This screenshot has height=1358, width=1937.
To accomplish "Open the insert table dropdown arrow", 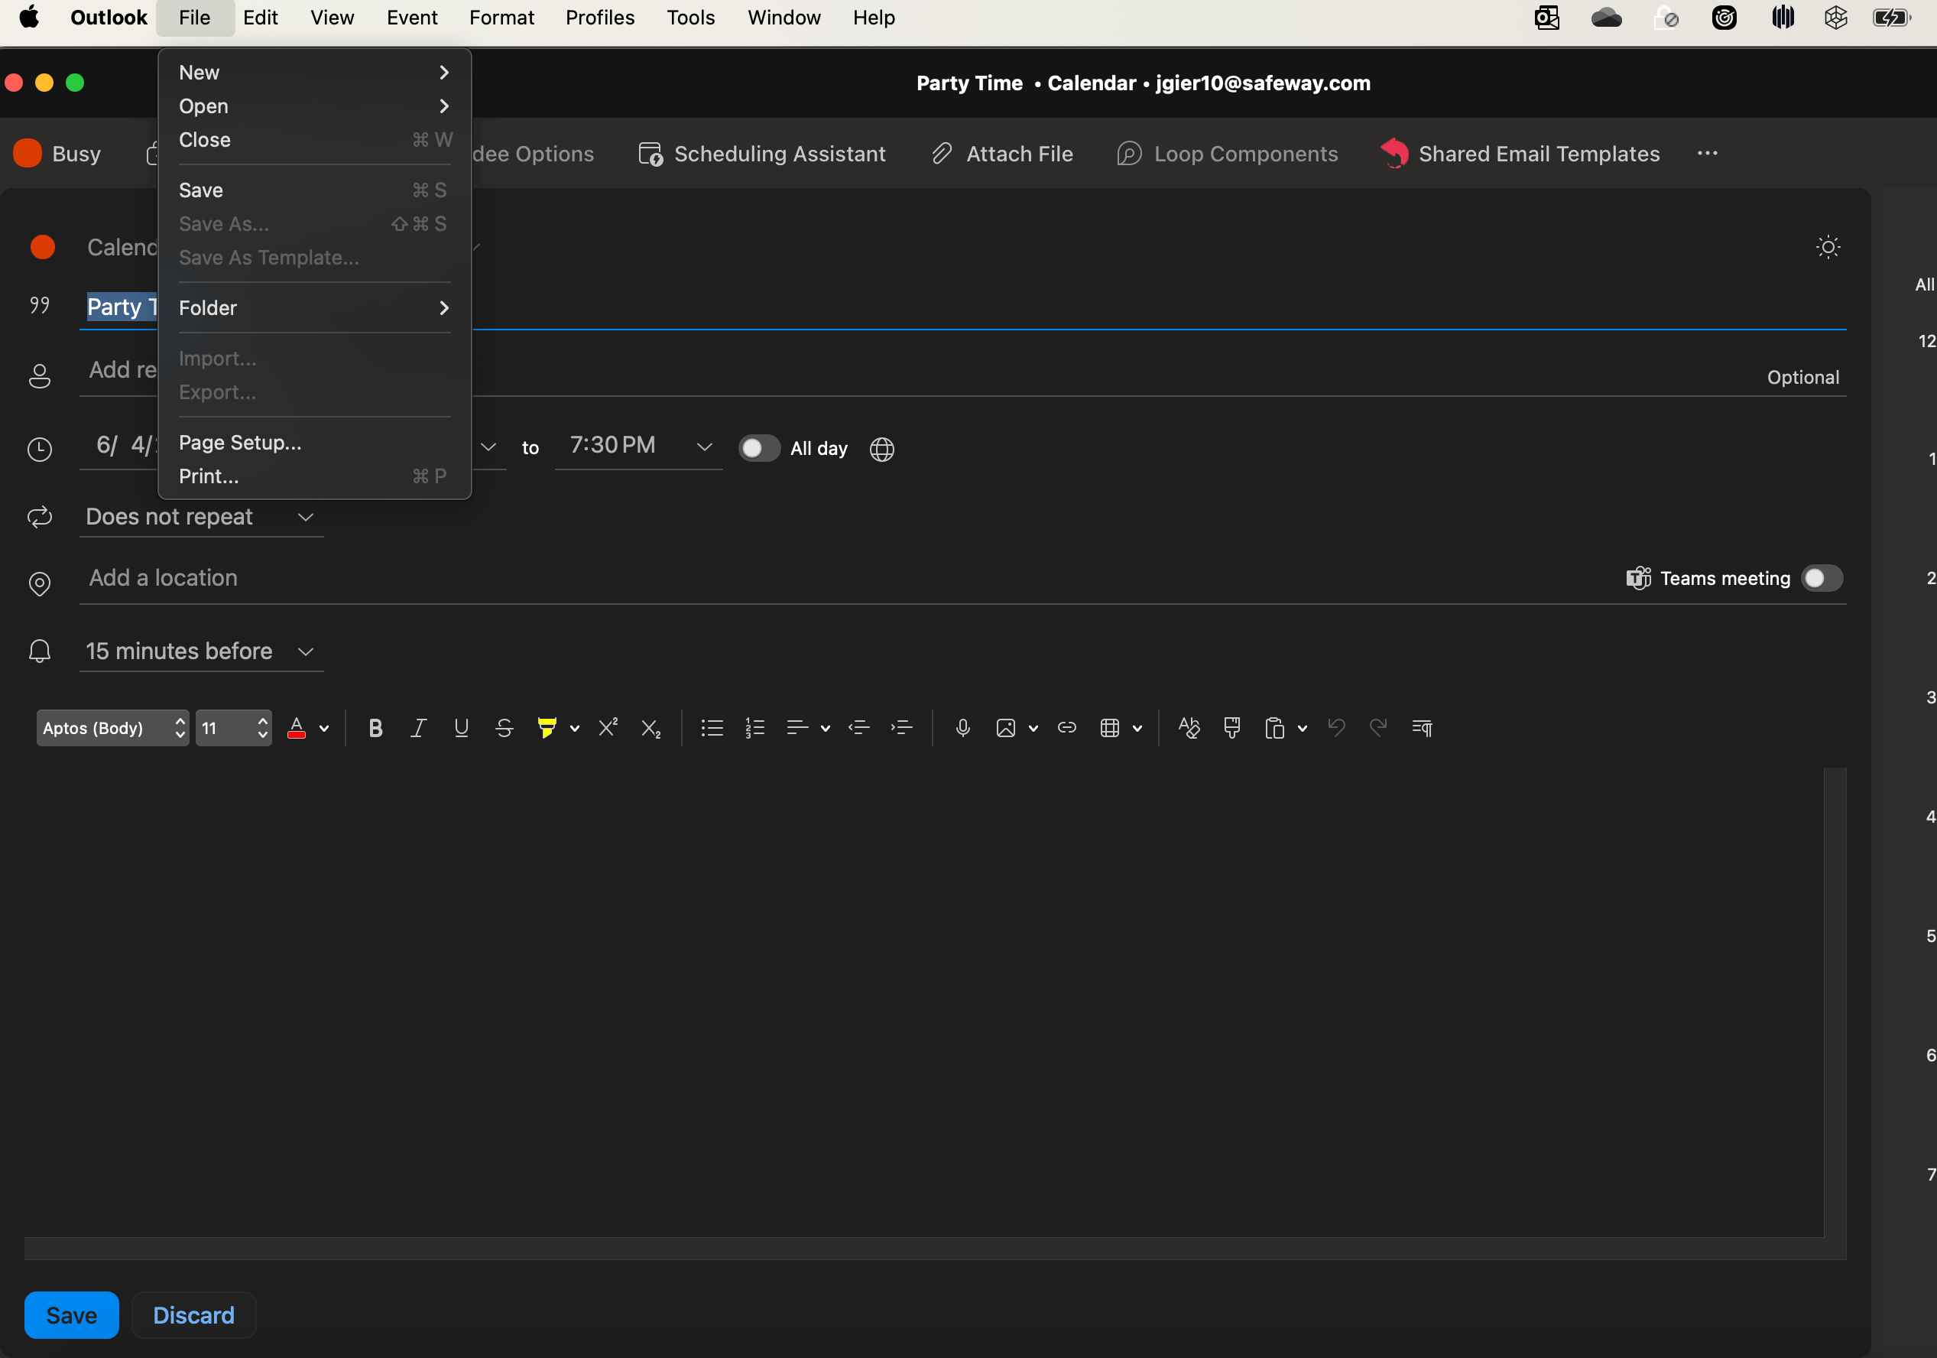I will pyautogui.click(x=1137, y=729).
